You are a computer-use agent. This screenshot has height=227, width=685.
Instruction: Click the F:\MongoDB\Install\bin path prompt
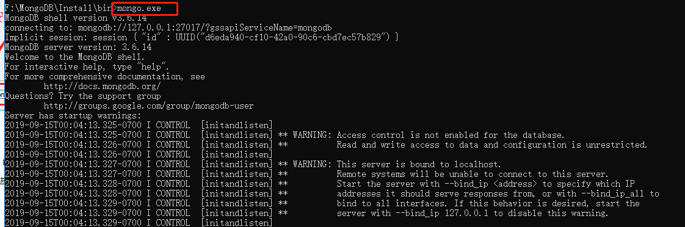click(x=58, y=9)
